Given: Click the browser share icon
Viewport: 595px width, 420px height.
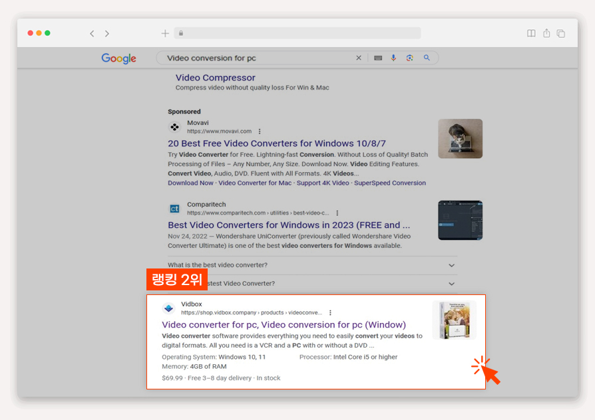Looking at the screenshot, I should pyautogui.click(x=546, y=33).
